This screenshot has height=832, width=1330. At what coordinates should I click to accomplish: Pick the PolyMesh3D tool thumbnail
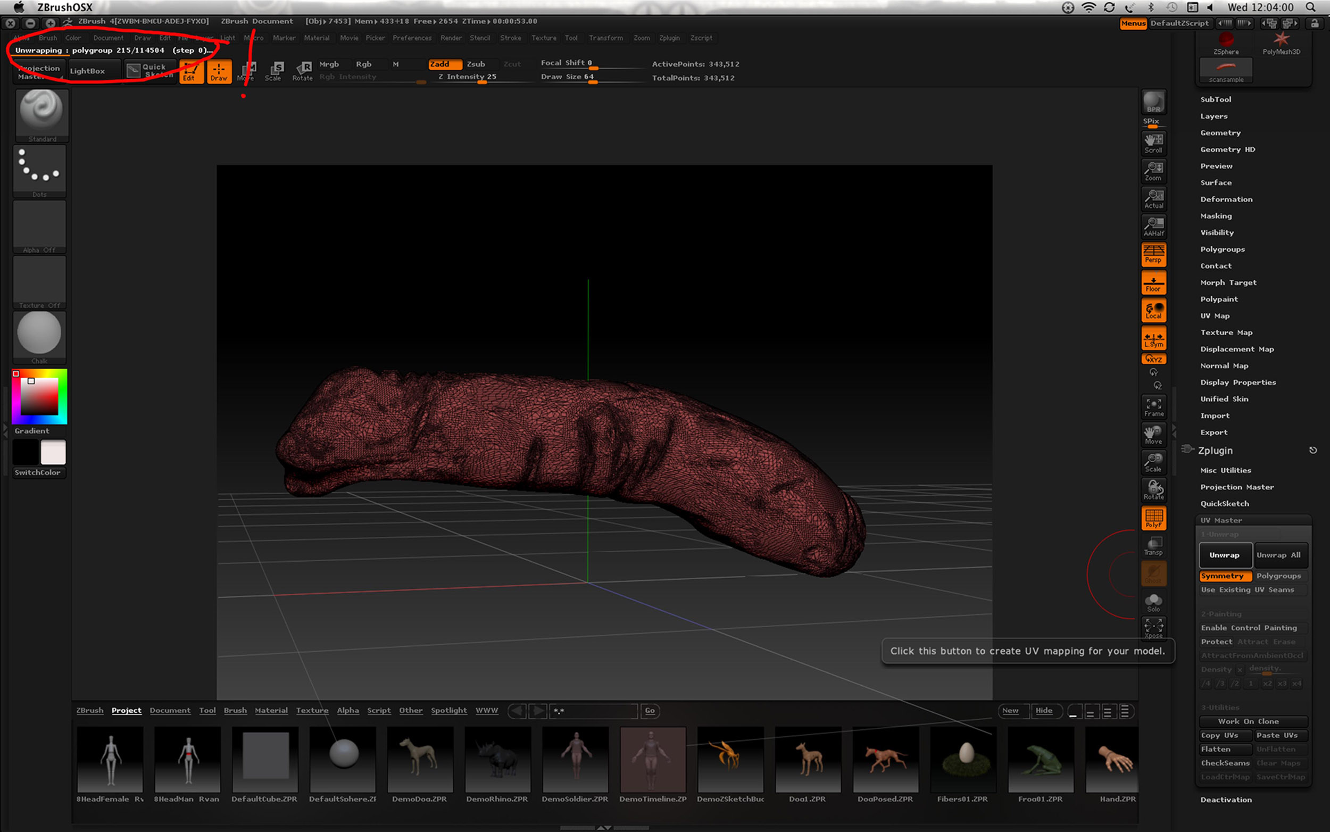tap(1281, 44)
